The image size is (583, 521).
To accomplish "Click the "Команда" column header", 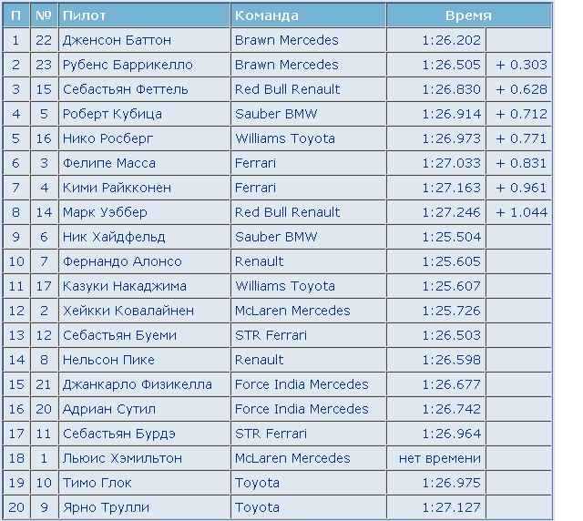I will (266, 15).
